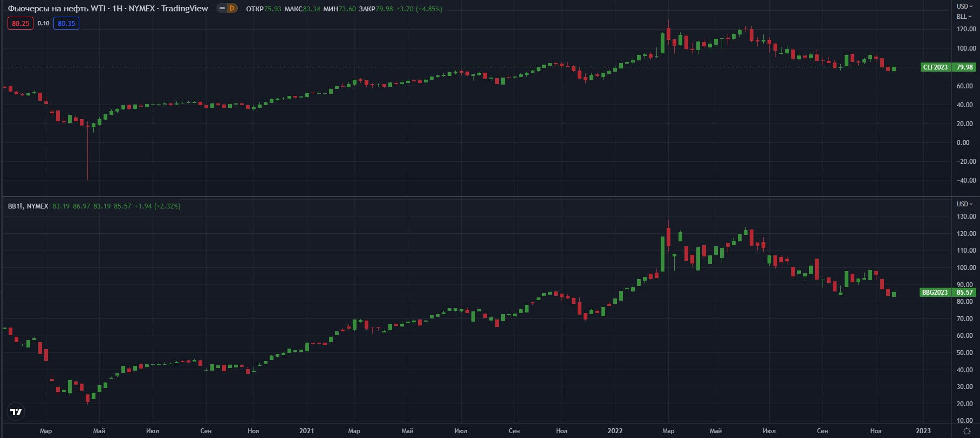
Task: Open USD currency dropdown on top chart
Action: tap(964, 6)
